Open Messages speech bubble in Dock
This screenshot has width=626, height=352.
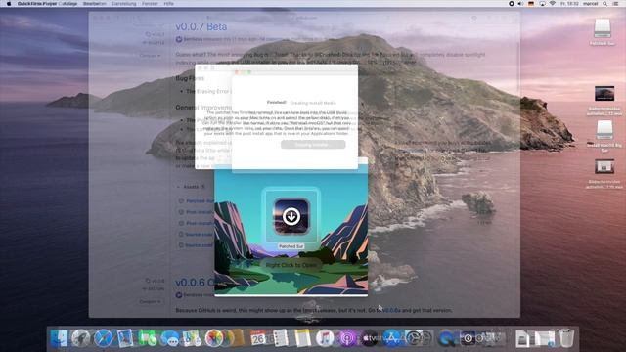pyautogui.click(x=170, y=338)
